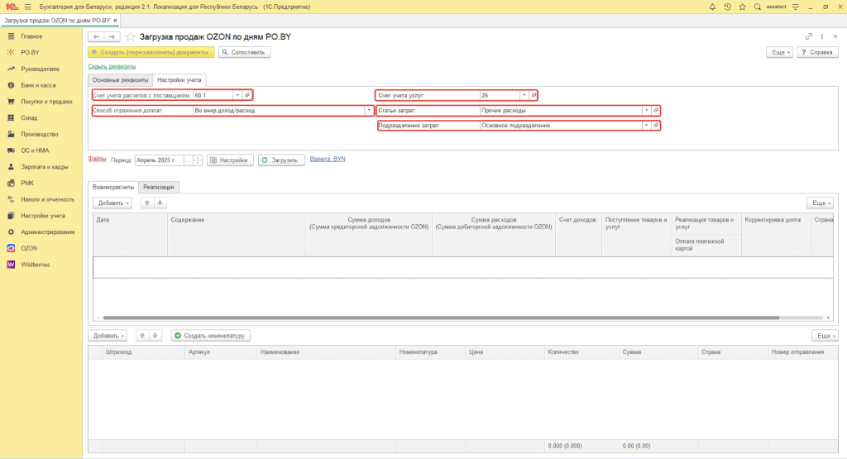Click the search magnifier in title bar
Viewport: 847px width, 459px height.
pyautogui.click(x=758, y=7)
